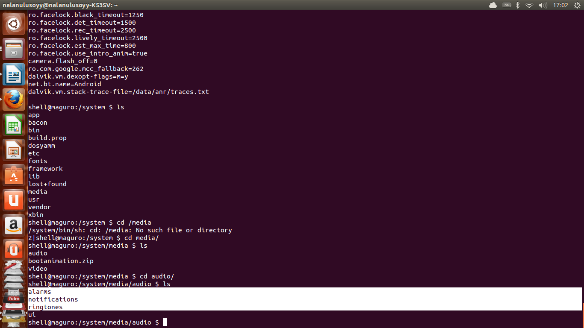
Task: Click 'ro.facelock.det_timeout=1500' line
Action: pos(82,23)
